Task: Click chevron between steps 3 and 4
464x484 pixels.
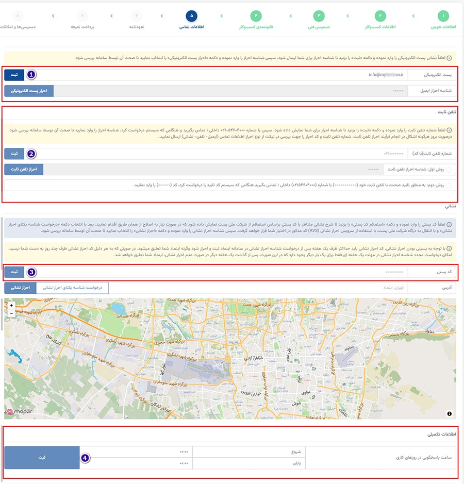Action: [290, 16]
